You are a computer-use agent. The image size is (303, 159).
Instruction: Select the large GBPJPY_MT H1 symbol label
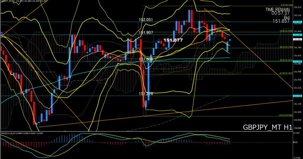click(x=267, y=128)
